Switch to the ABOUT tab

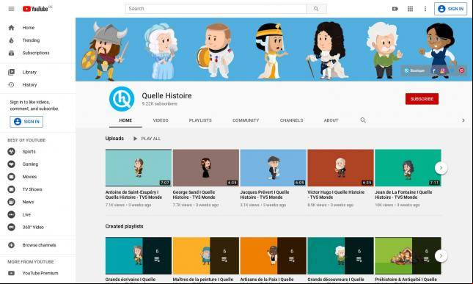331,120
